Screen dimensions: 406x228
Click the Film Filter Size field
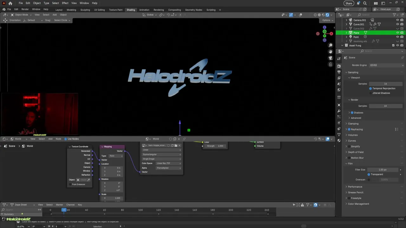point(383,170)
